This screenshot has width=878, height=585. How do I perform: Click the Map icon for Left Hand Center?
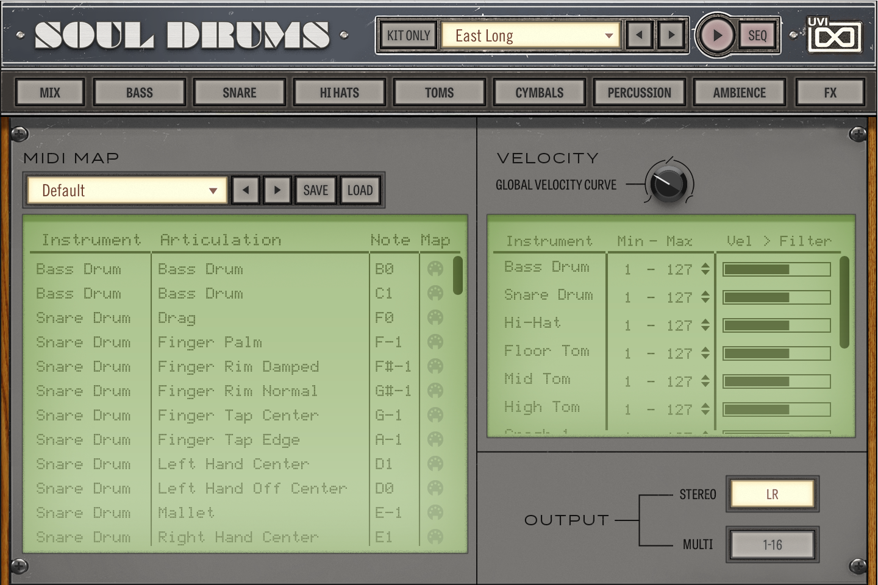(435, 464)
